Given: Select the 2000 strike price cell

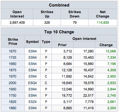Looking at the screenshot, I should tap(13, 83).
